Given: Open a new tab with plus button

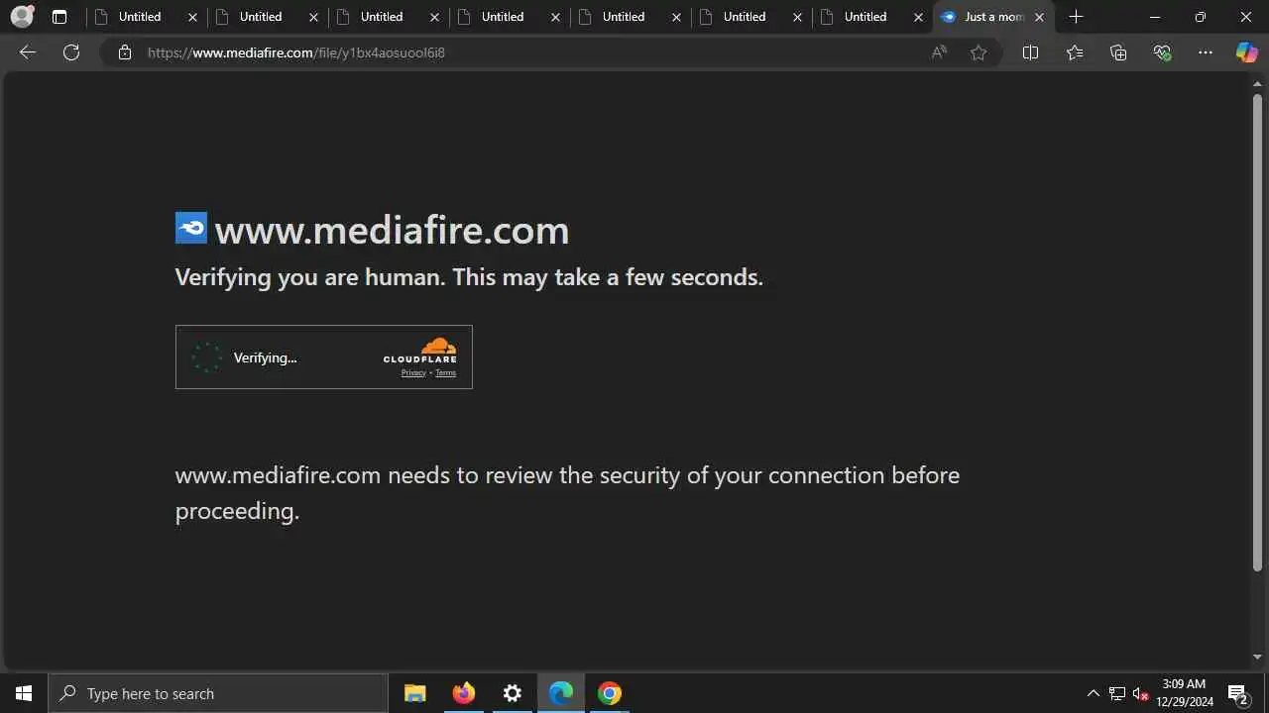Looking at the screenshot, I should 1077,17.
